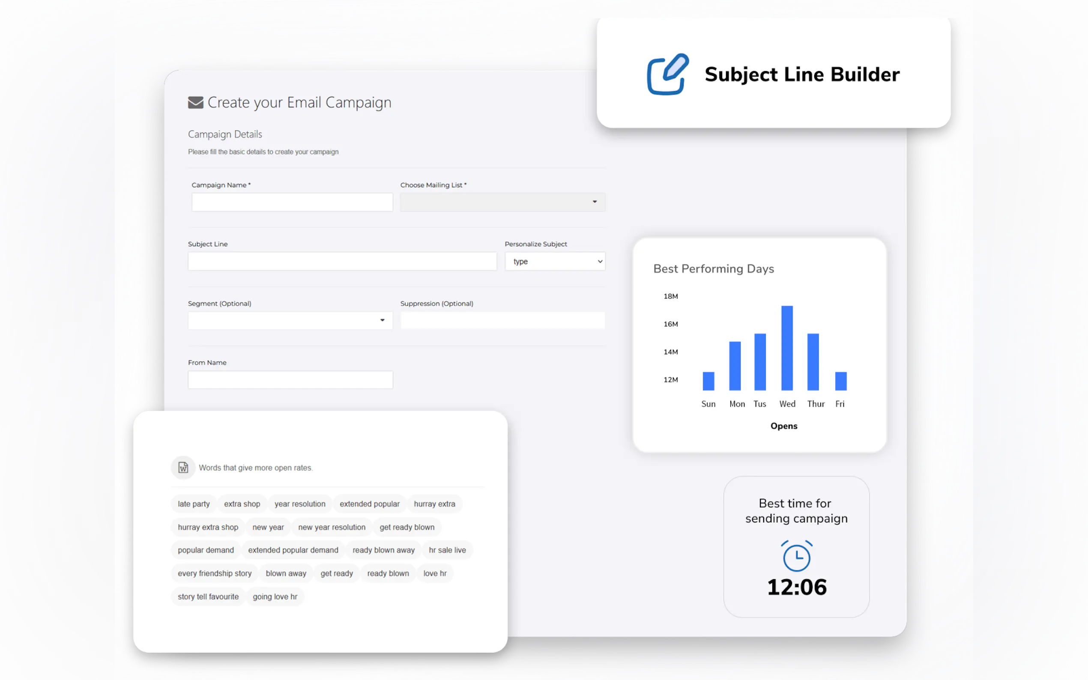Image resolution: width=1088 pixels, height=680 pixels.
Task: Click the Wed bar in chart
Action: click(x=786, y=348)
